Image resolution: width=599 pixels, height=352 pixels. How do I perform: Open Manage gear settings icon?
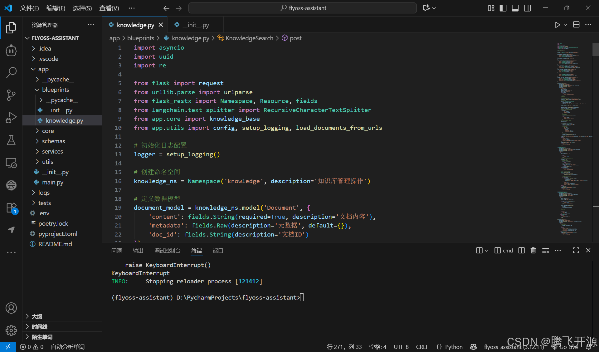click(x=11, y=330)
